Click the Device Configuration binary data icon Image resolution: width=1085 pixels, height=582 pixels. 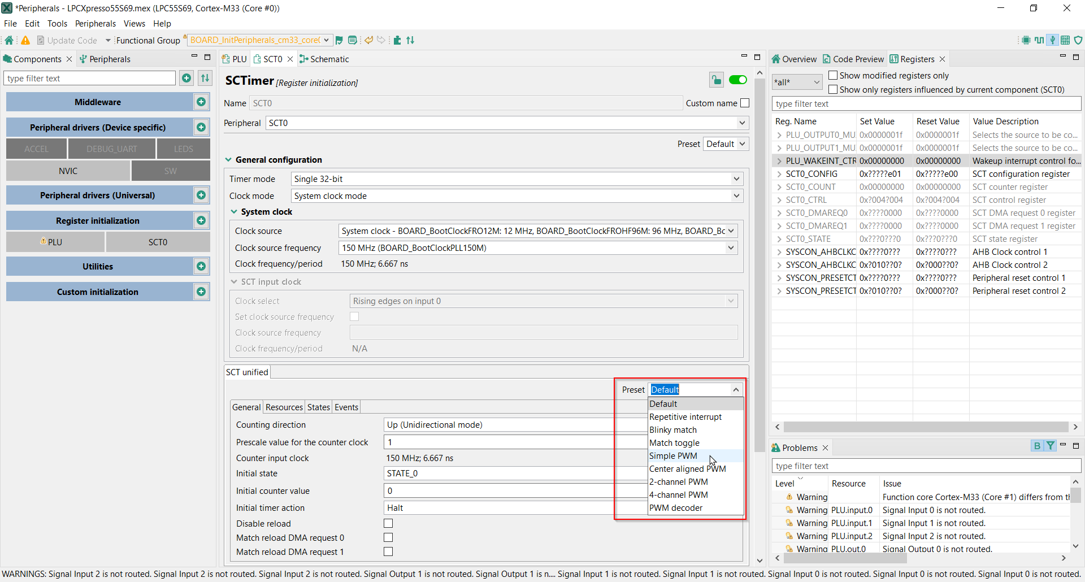coord(1065,40)
